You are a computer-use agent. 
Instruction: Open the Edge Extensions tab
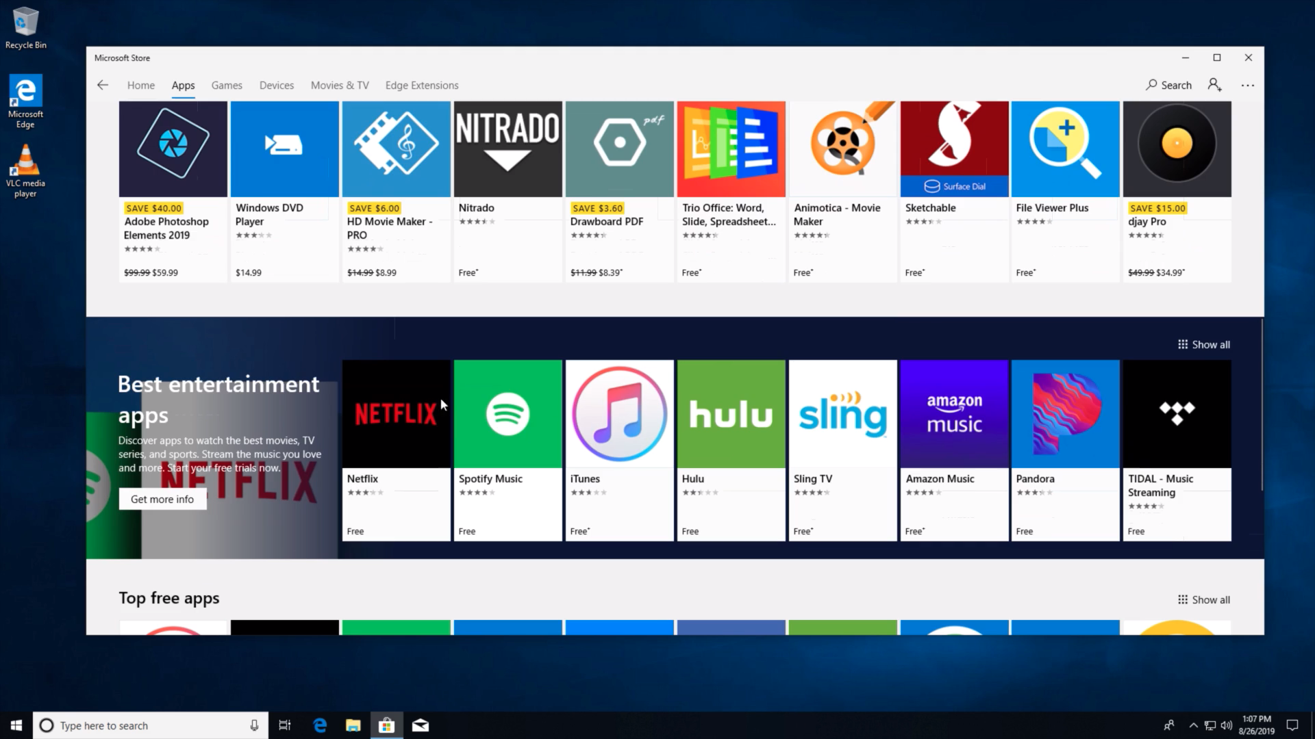tap(422, 85)
